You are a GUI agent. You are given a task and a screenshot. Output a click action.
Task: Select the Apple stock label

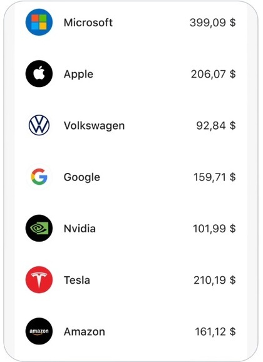78,75
